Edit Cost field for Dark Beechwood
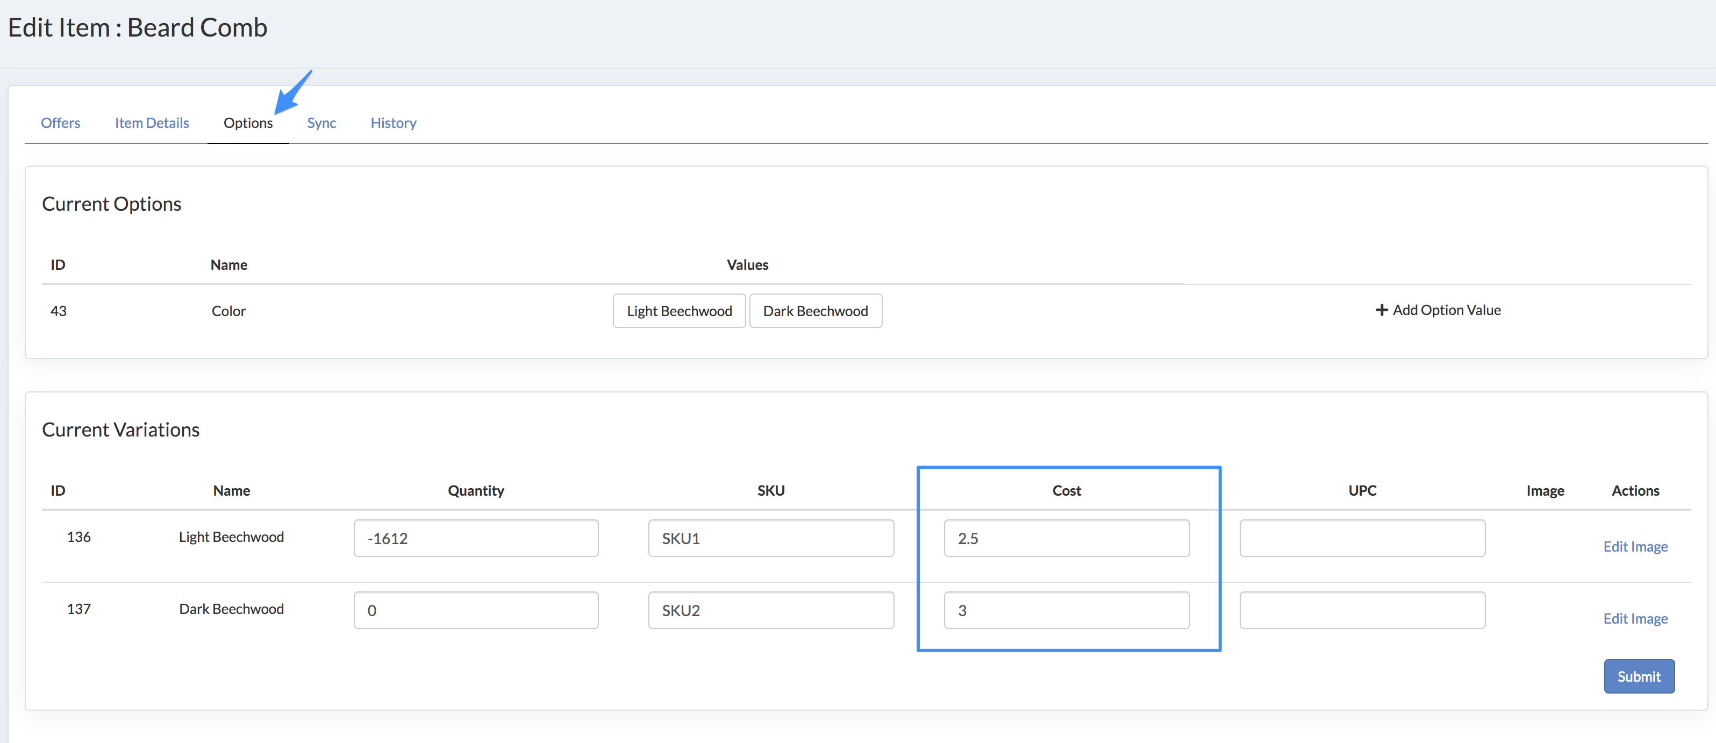1716x743 pixels. click(1066, 610)
